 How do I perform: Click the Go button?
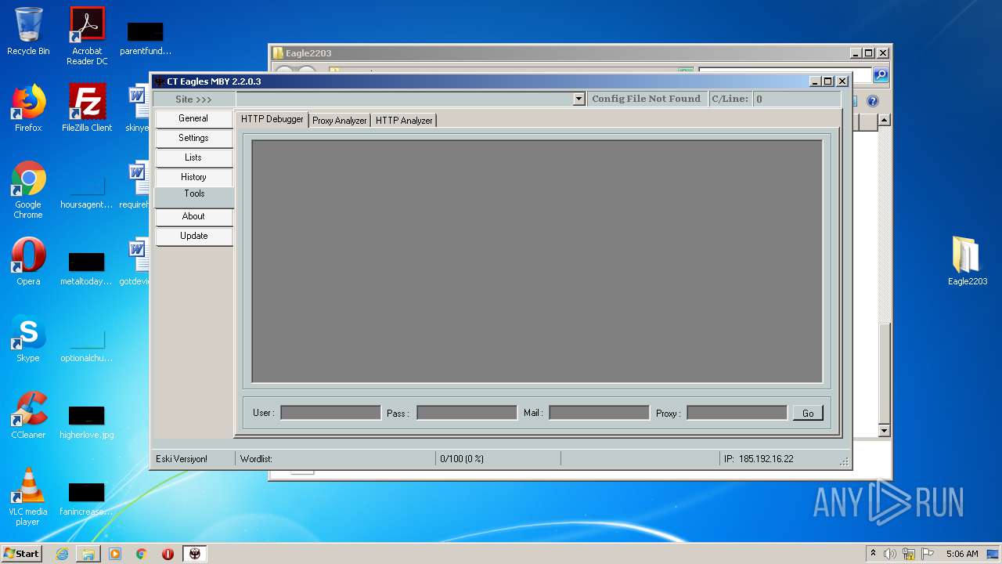(808, 413)
